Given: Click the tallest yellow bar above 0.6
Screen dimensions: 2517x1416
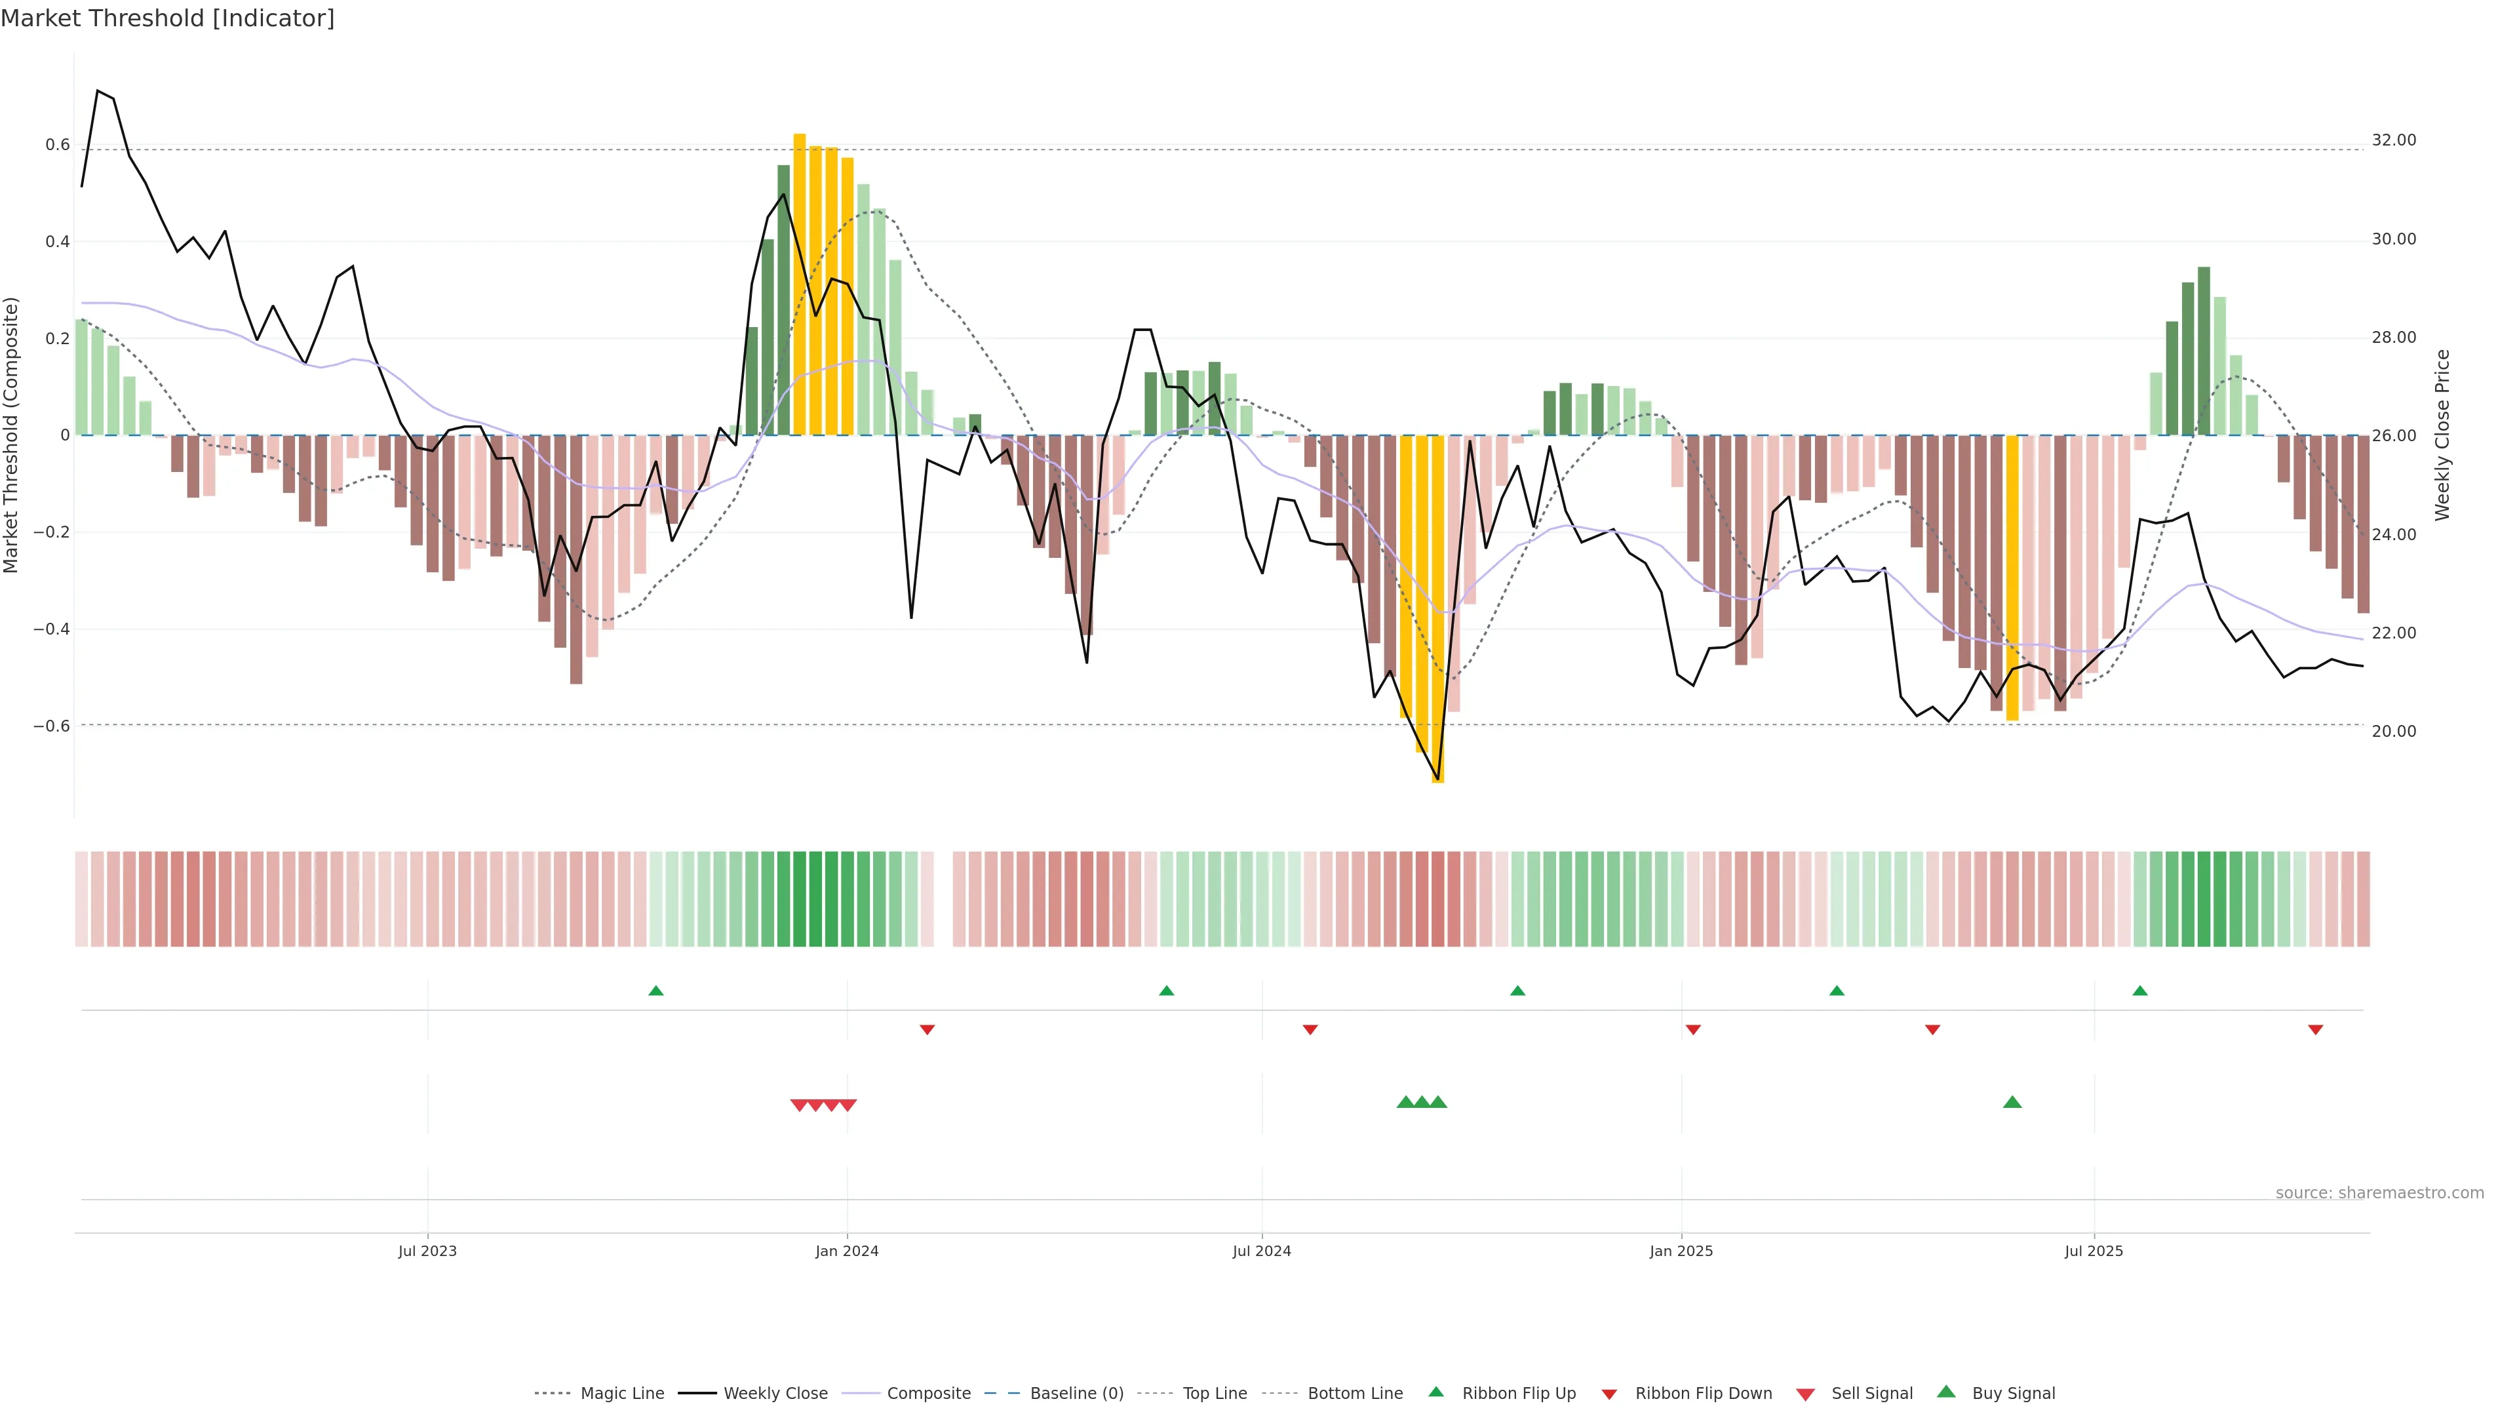Looking at the screenshot, I should click(x=799, y=283).
